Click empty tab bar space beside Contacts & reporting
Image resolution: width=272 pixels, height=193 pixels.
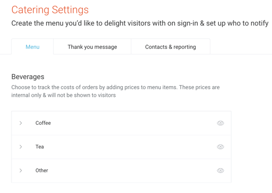(241, 47)
